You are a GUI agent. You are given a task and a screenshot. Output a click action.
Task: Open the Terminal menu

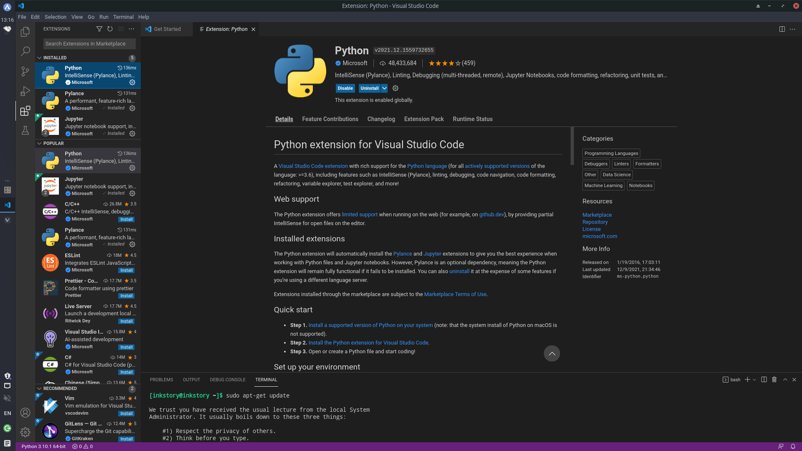(123, 17)
